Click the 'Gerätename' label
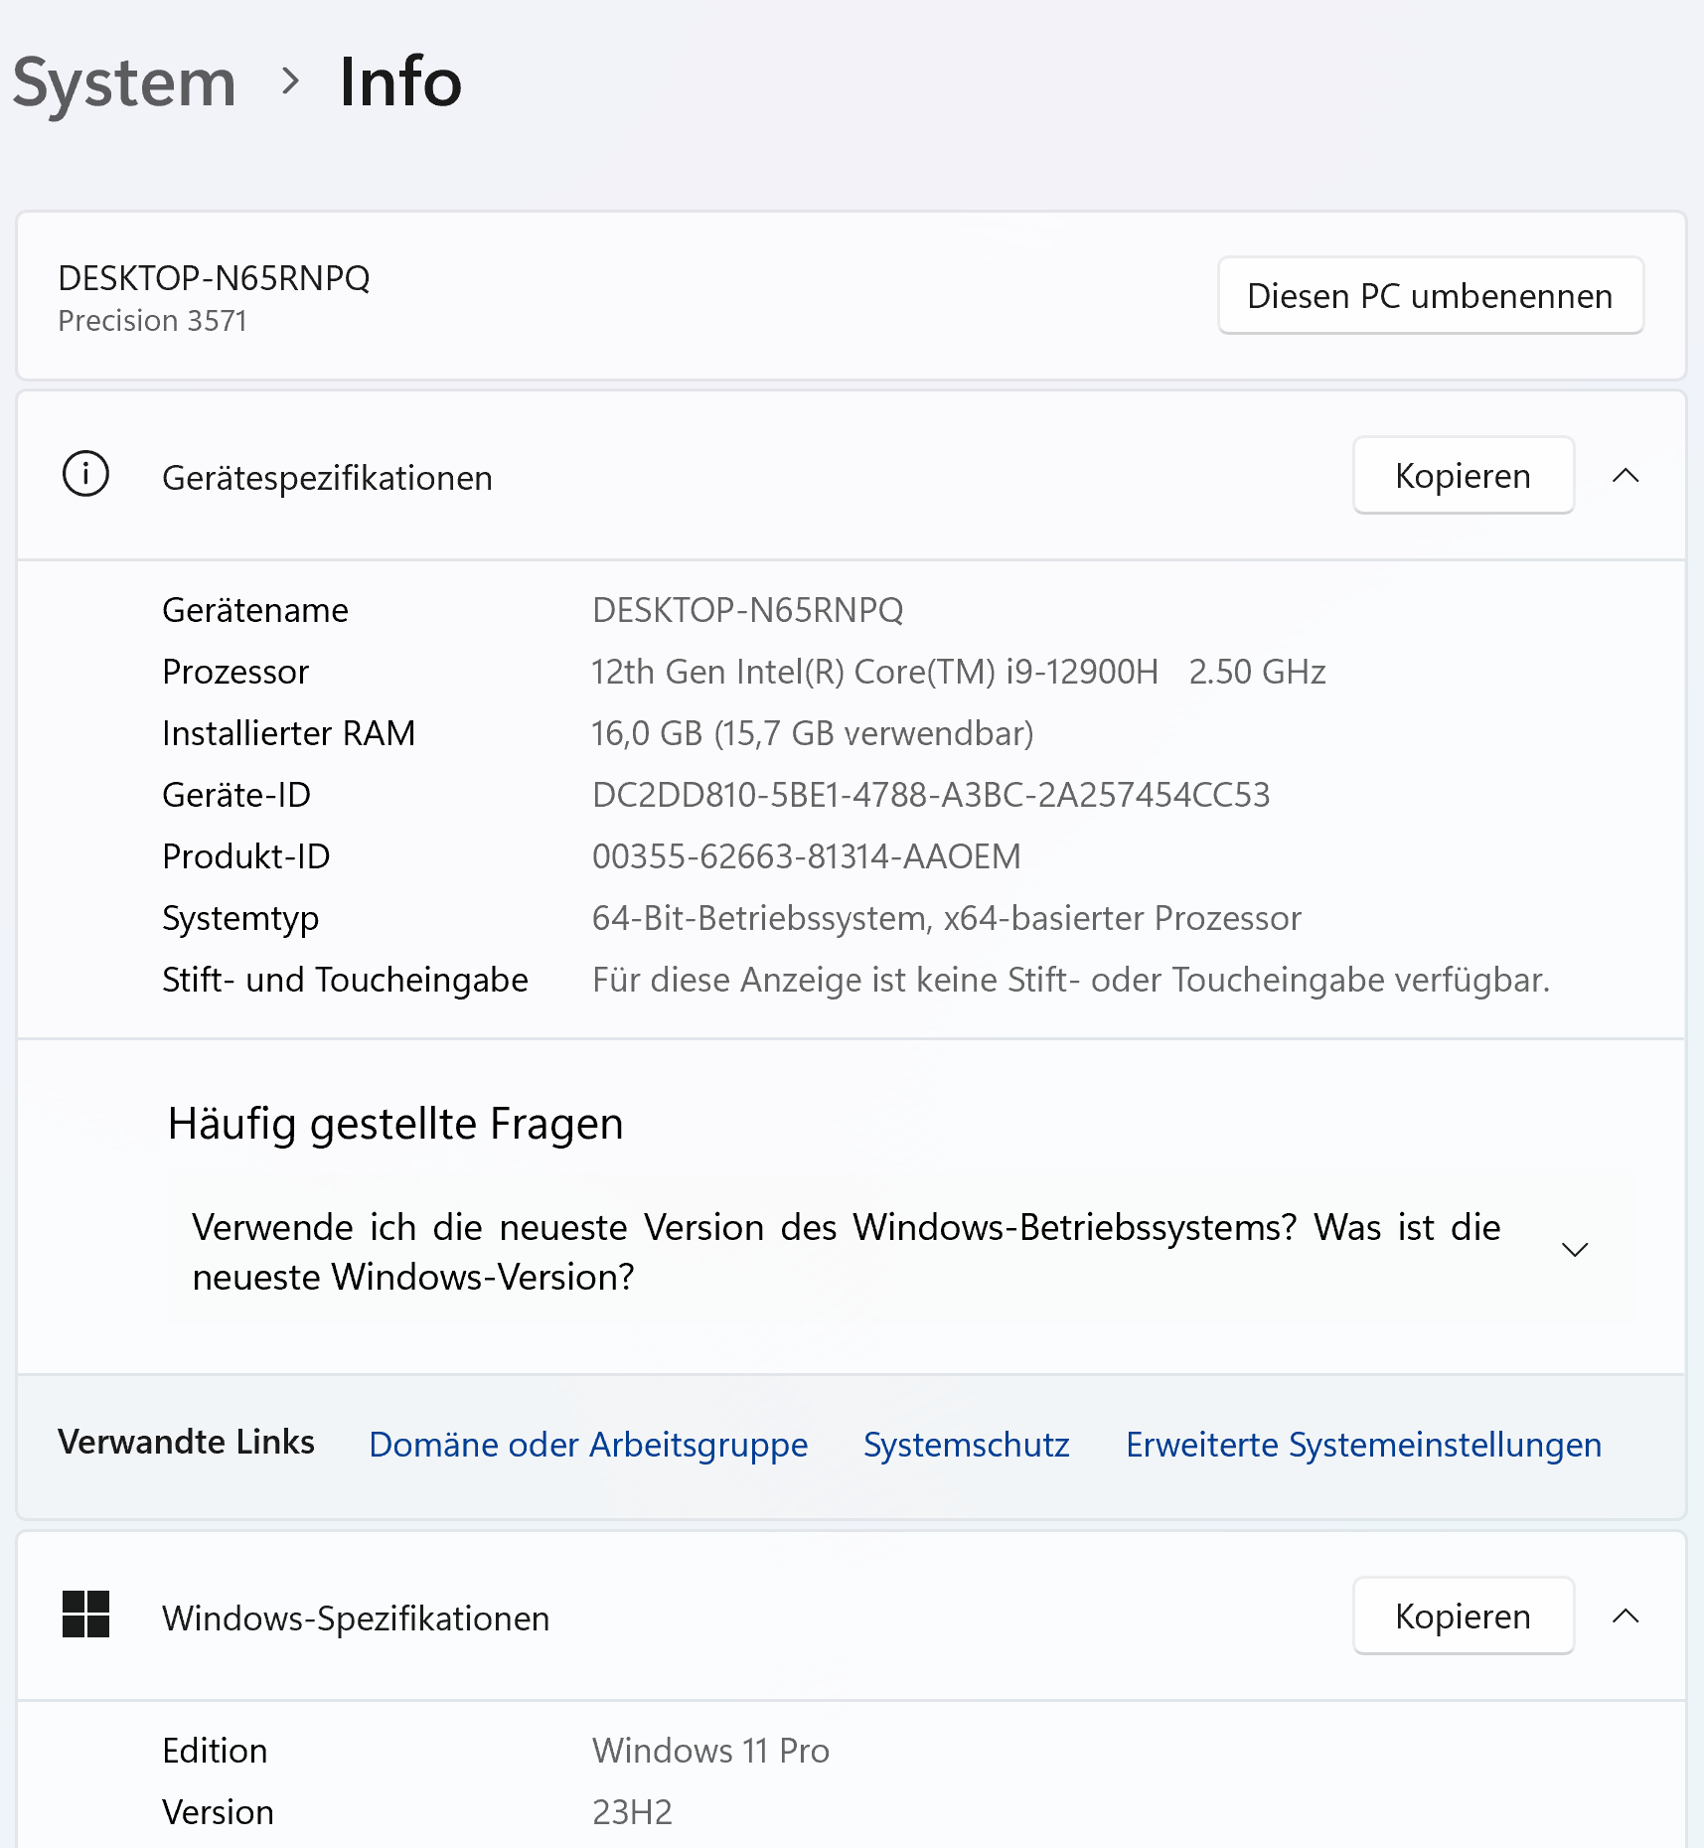The image size is (1704, 1848). point(255,610)
